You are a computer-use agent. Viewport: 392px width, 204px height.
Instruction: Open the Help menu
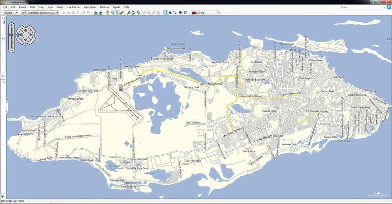click(127, 7)
